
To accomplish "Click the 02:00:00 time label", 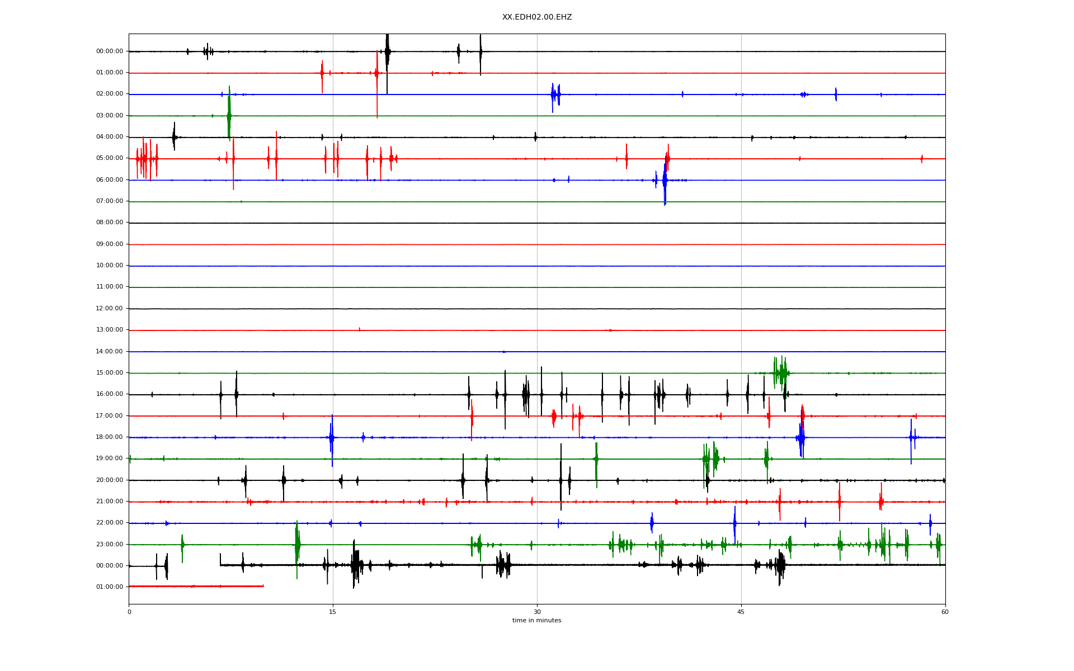I will click(x=110, y=94).
